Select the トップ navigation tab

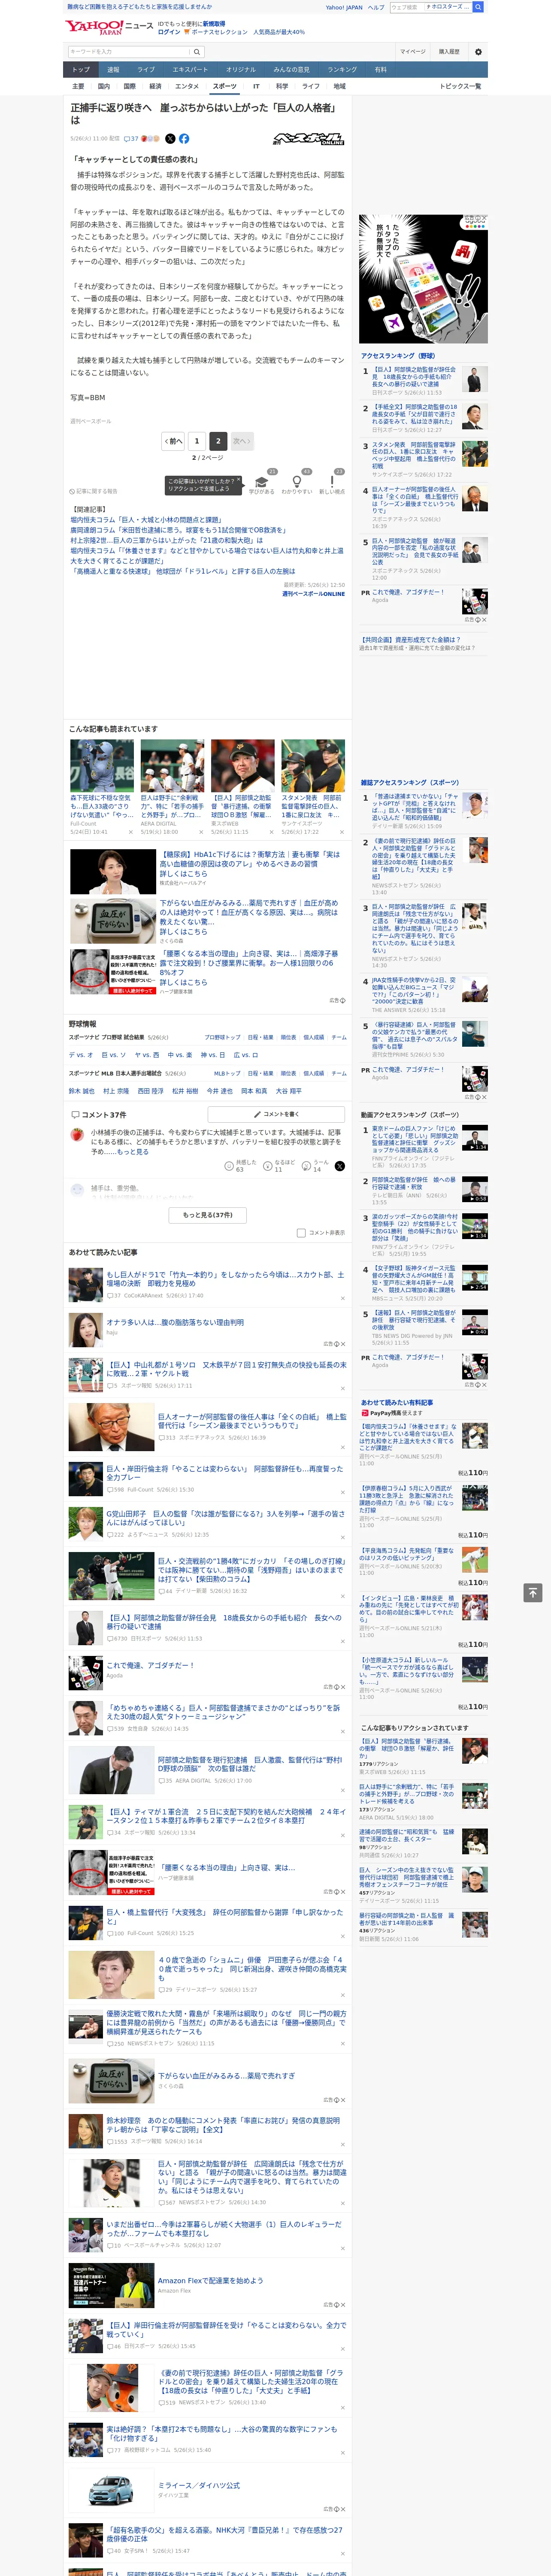81,70
